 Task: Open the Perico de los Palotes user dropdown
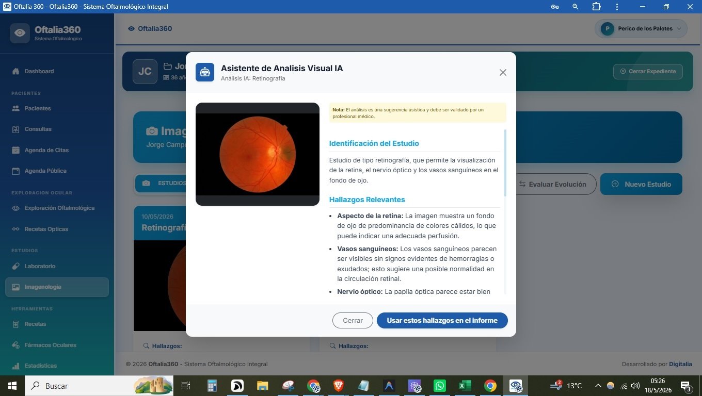pos(641,28)
